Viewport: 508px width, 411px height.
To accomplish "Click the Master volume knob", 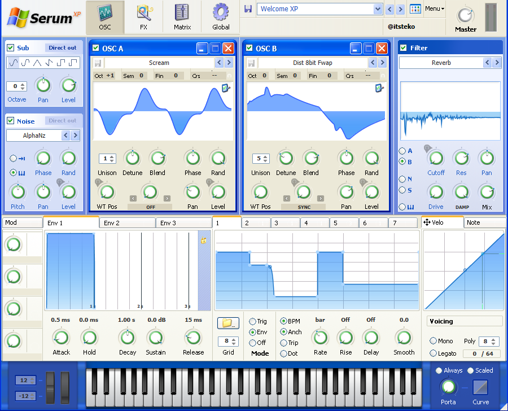I will [466, 15].
